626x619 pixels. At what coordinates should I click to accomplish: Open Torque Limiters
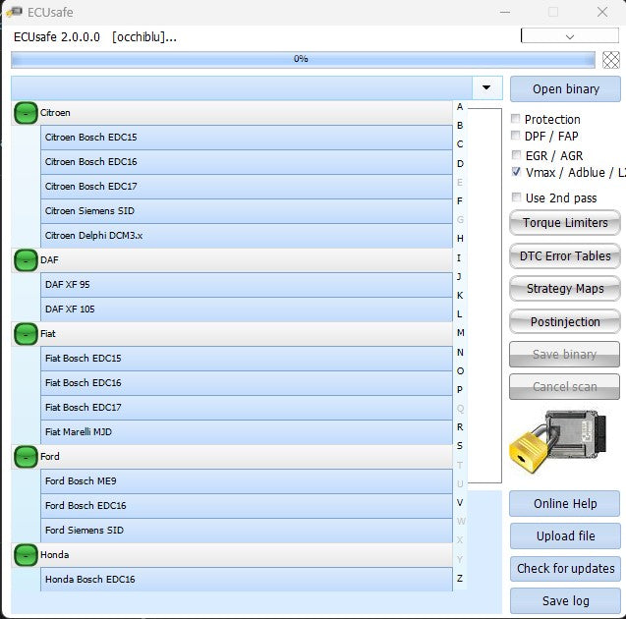point(565,222)
